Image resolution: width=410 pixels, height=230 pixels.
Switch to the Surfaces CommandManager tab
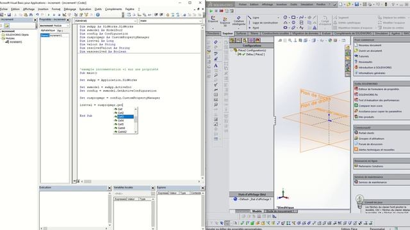(241, 34)
